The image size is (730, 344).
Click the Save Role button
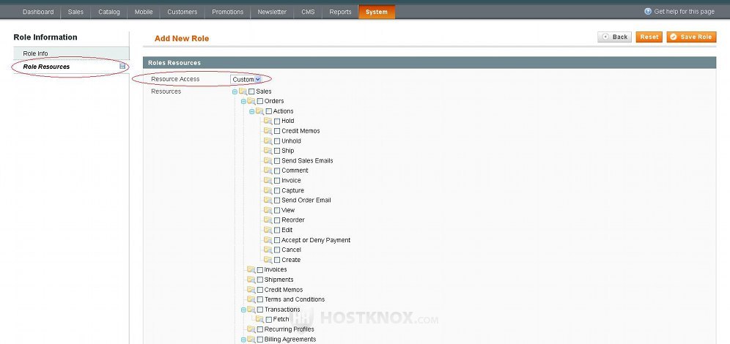[691, 37]
